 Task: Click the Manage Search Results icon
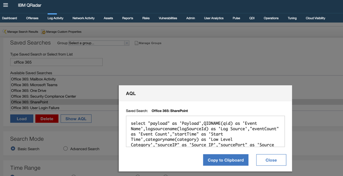click(x=4, y=32)
